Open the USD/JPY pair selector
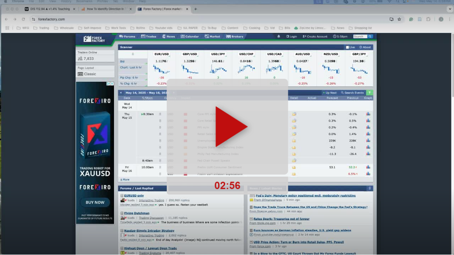454x255 pixels. [x=218, y=54]
